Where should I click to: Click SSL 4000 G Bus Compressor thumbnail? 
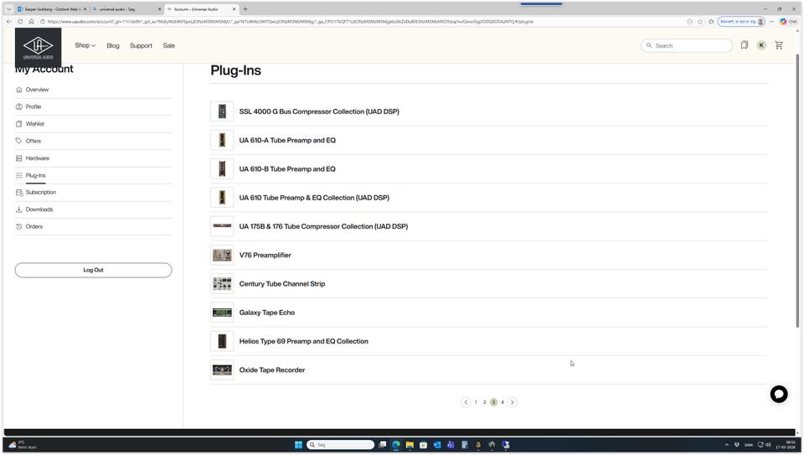coord(222,111)
